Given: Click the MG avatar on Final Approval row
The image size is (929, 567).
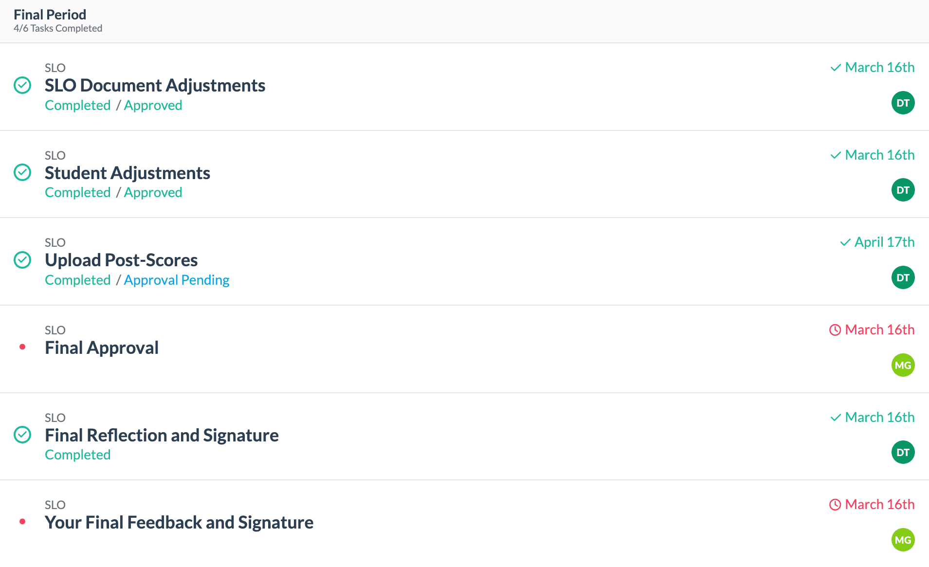Looking at the screenshot, I should pos(903,365).
